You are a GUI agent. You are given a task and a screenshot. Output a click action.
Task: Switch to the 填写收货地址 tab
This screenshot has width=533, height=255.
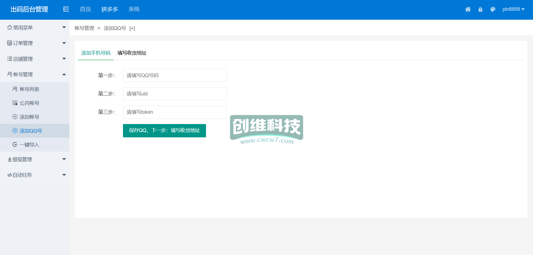pos(132,53)
